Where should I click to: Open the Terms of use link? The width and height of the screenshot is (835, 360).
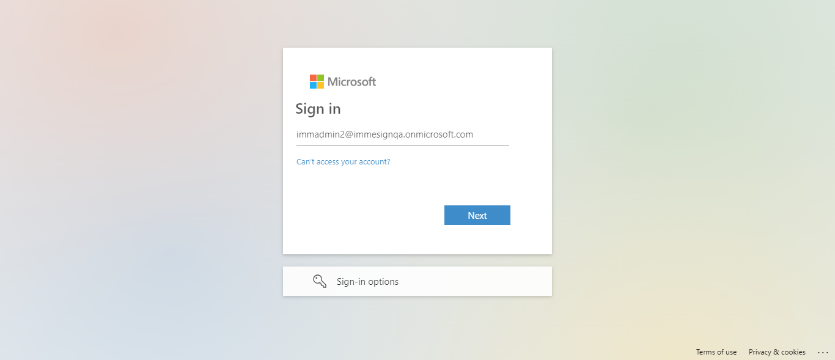(x=716, y=352)
